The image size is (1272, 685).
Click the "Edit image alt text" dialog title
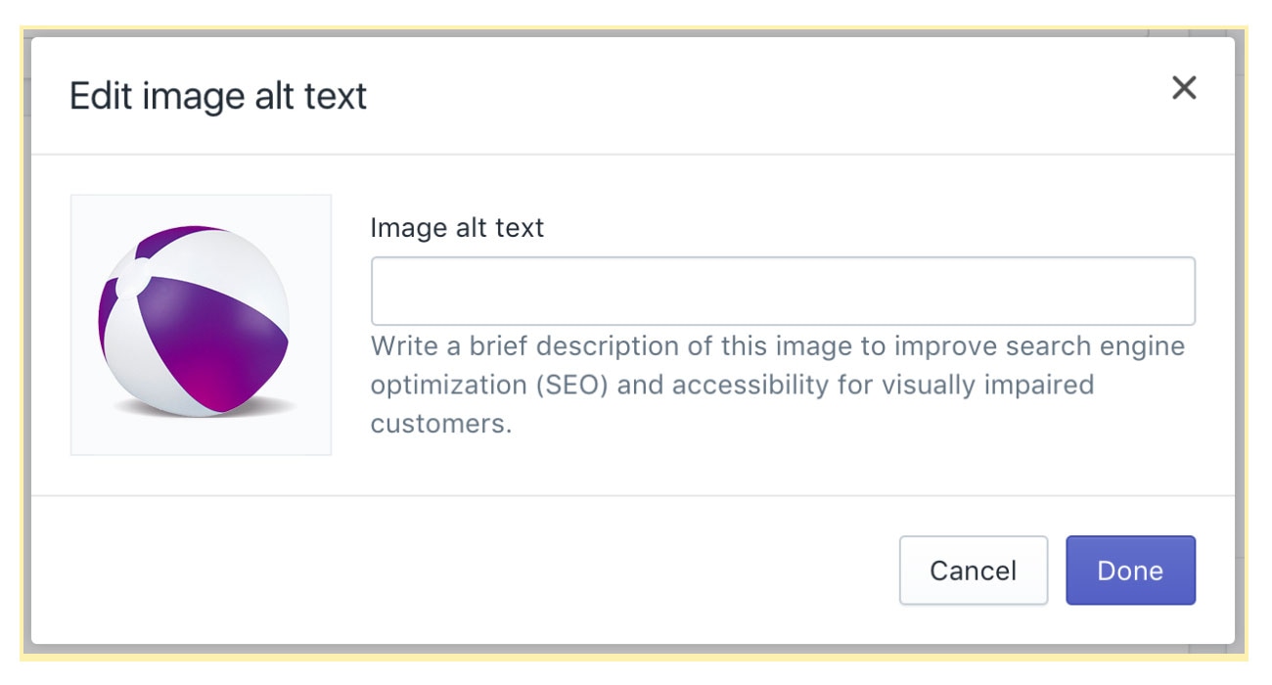218,96
